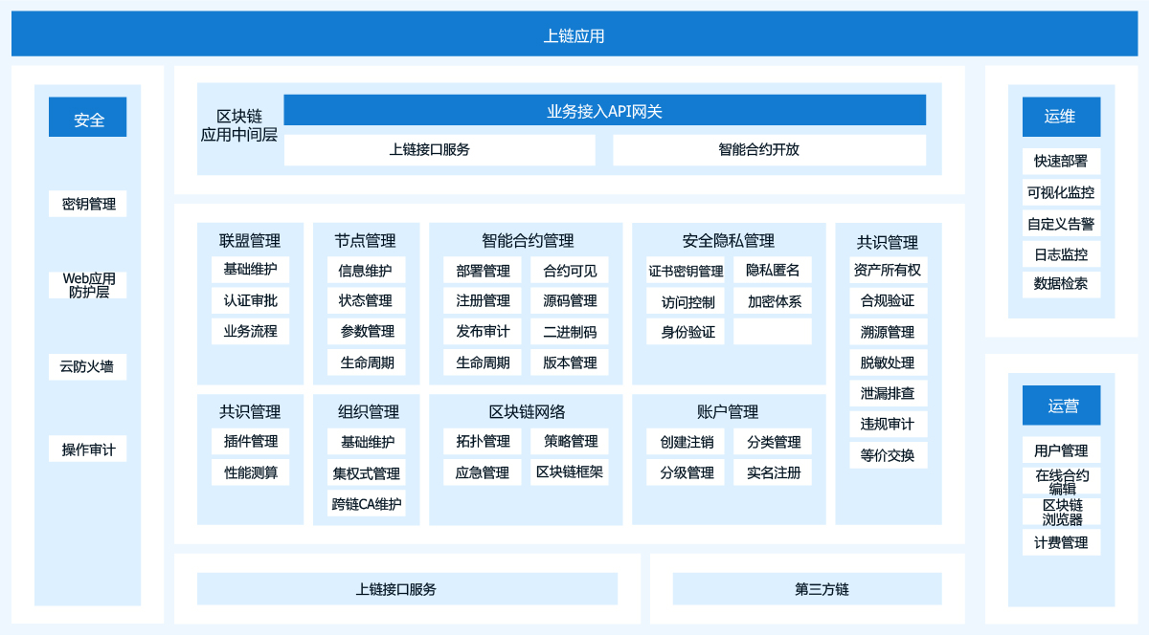Viewport: 1149px width, 636px height.
Task: Open 实名注册 in 账户管理
Action: pyautogui.click(x=773, y=472)
